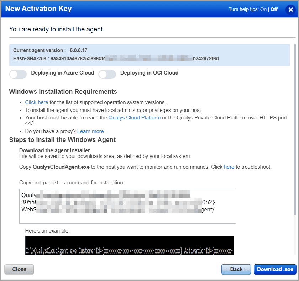Open supported operating systems via Click here link
Image resolution: width=299 pixels, height=281 pixels.
coord(36,102)
